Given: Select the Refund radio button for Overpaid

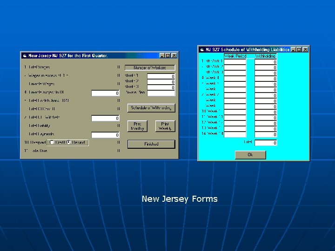Looking at the screenshot, I should click(x=68, y=142).
